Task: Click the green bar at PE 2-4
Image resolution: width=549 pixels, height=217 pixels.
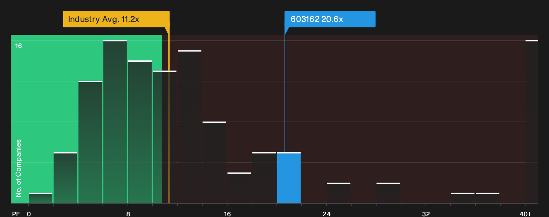Action: pos(65,178)
